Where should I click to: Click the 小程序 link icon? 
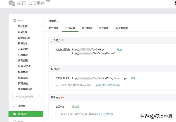pyautogui.click(x=15, y=106)
